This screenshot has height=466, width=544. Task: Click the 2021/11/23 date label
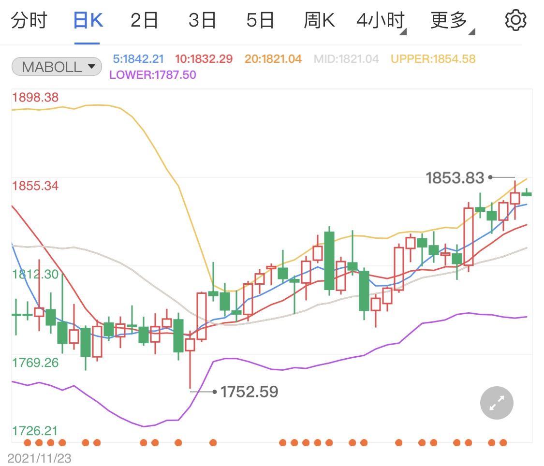pyautogui.click(x=39, y=458)
